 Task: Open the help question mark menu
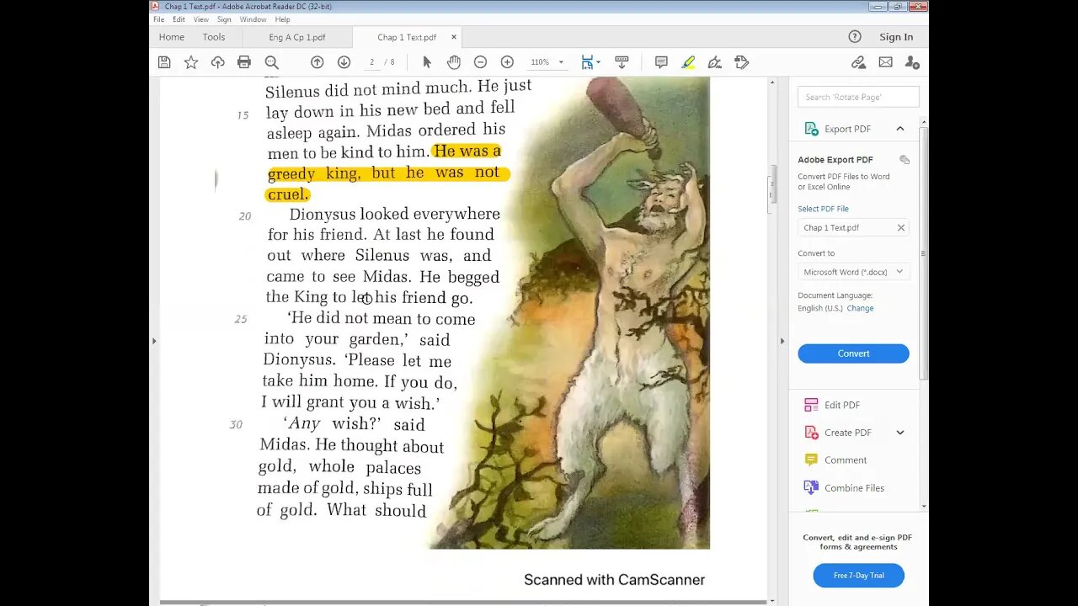pyautogui.click(x=855, y=37)
